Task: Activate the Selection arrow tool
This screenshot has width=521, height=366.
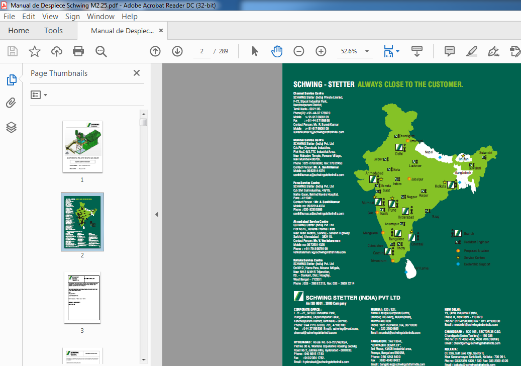Action: (x=255, y=51)
